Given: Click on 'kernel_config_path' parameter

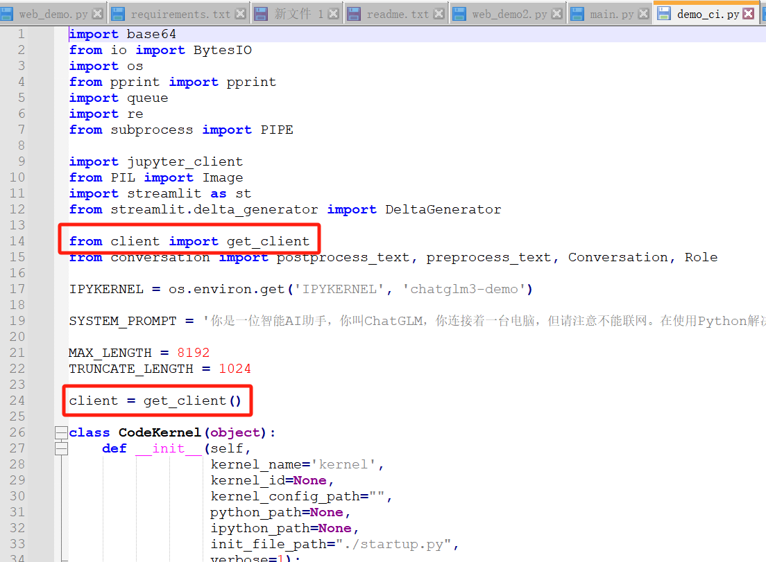Looking at the screenshot, I should (x=285, y=497).
